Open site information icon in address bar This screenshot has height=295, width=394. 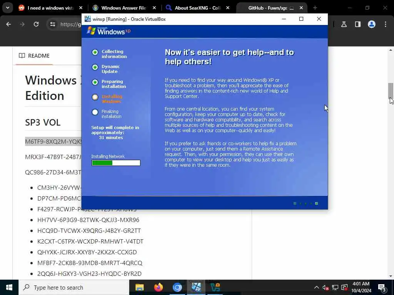click(x=52, y=24)
